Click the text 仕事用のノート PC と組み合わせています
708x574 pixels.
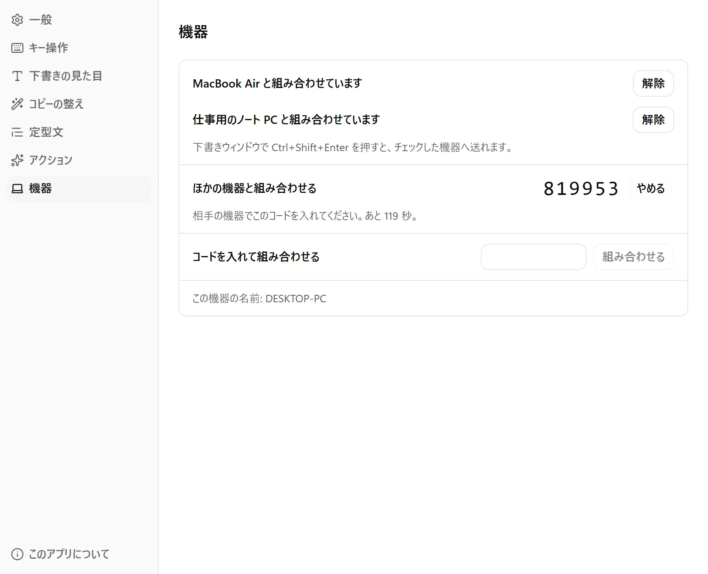[x=286, y=120]
